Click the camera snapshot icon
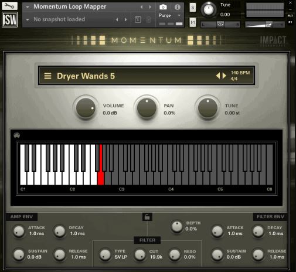 (163, 7)
